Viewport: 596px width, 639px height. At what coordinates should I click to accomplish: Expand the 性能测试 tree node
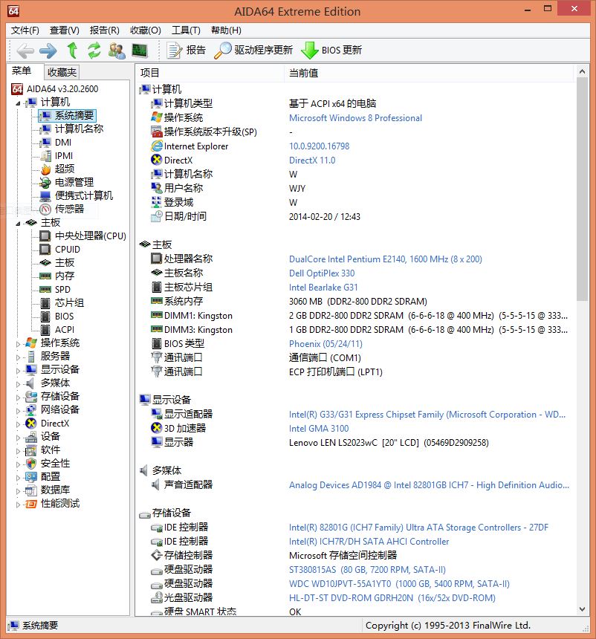click(18, 504)
